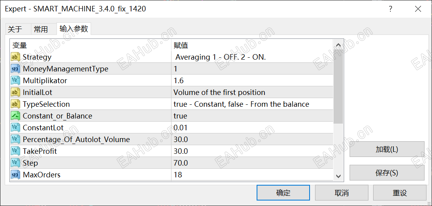Image resolution: width=432 pixels, height=206 pixels.
Task: Reset parameters with 重设 button
Action: click(399, 193)
